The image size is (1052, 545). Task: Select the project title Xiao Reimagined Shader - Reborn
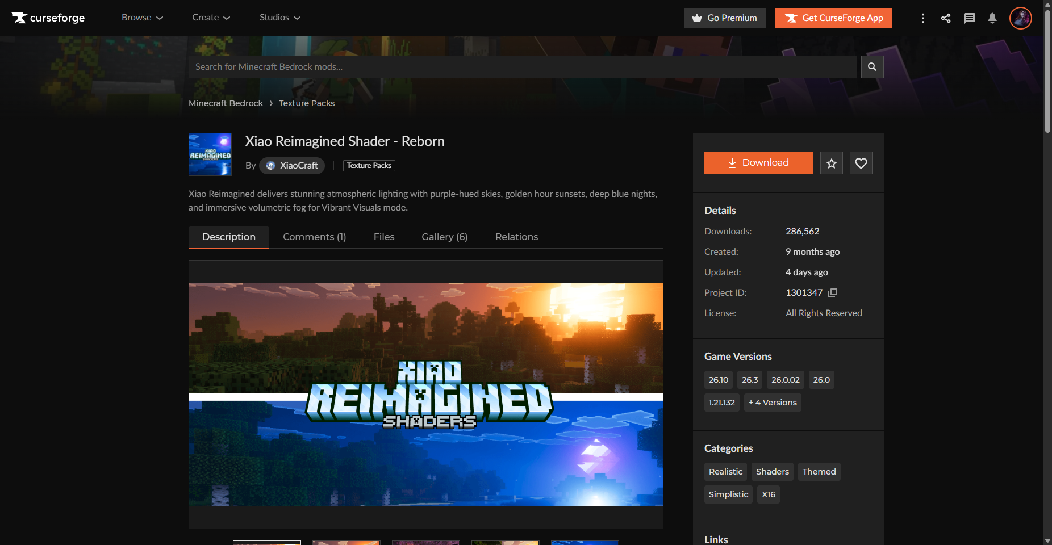click(345, 141)
